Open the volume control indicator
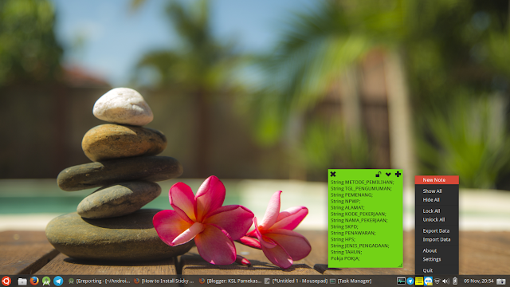 point(446,281)
